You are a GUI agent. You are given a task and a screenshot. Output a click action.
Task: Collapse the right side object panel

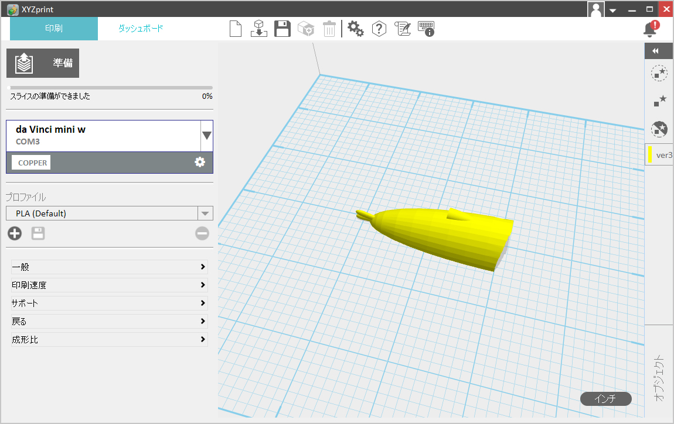point(655,51)
